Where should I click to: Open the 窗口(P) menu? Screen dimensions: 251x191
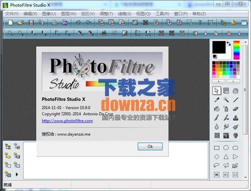(x=181, y=14)
